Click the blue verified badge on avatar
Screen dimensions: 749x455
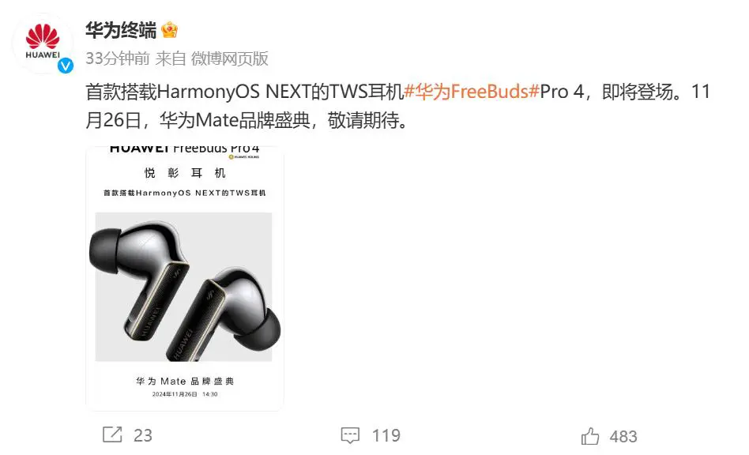click(x=66, y=66)
